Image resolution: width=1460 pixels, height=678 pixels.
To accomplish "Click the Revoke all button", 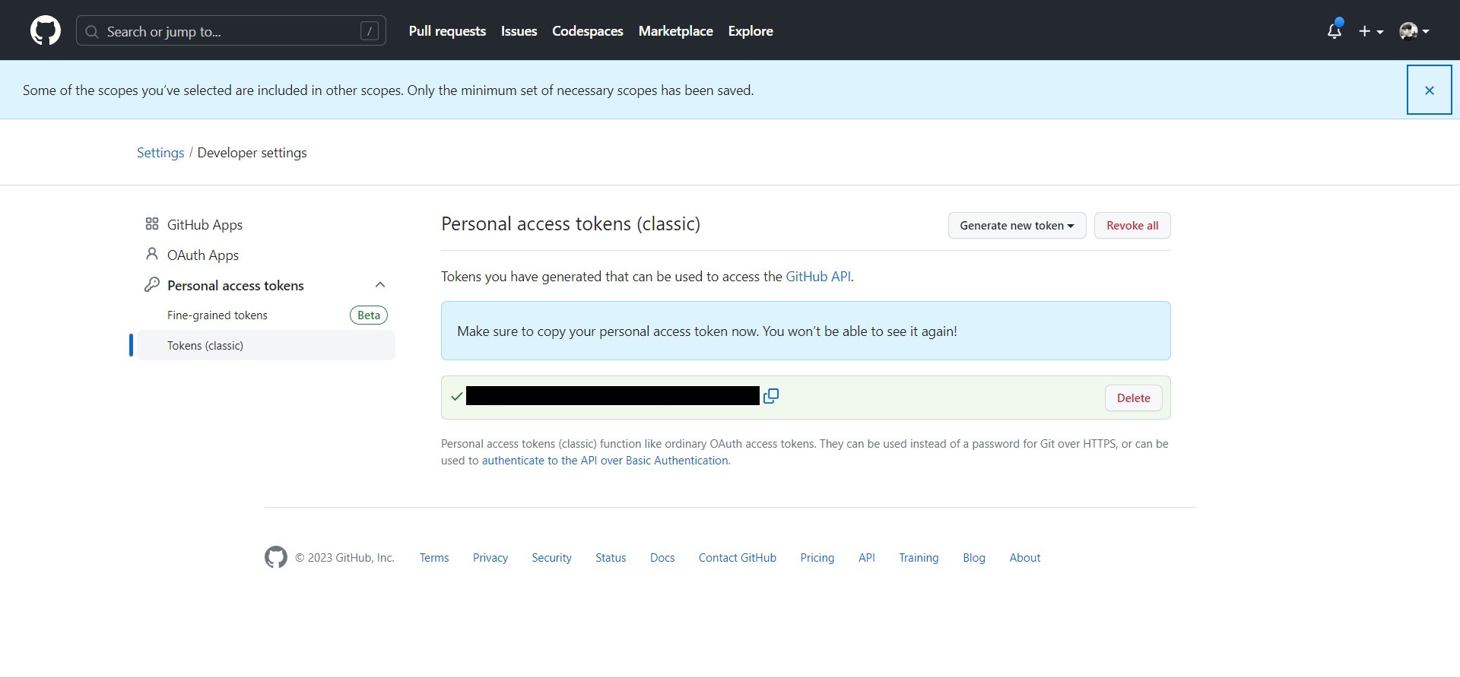I will coord(1132,226).
